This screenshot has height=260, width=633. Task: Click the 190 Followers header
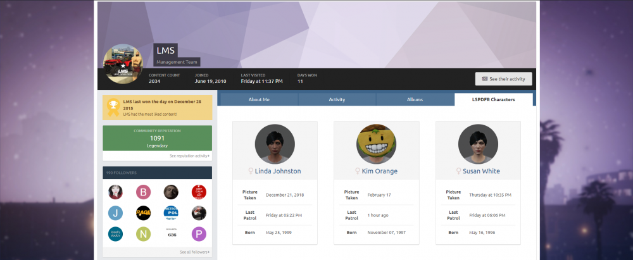point(158,173)
